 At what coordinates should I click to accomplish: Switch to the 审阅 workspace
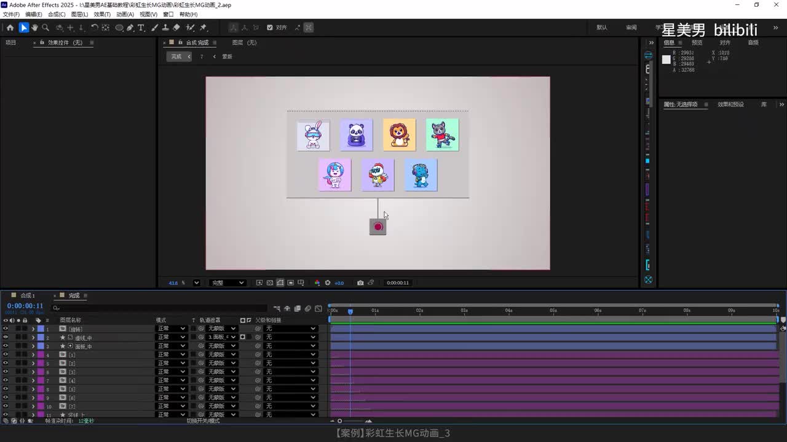631,28
